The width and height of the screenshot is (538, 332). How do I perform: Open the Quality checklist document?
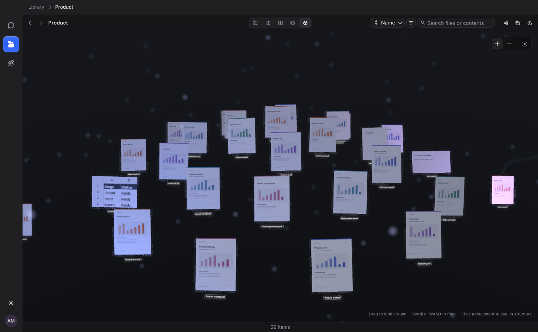tap(133, 155)
